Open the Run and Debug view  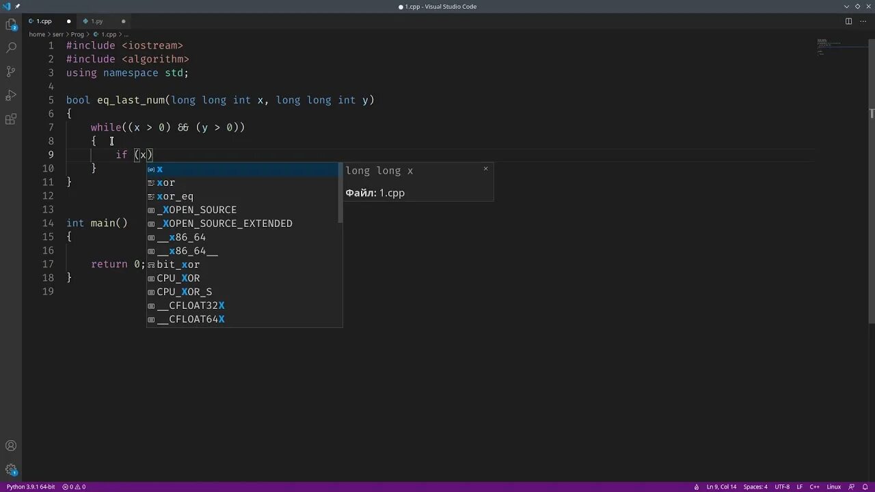pyautogui.click(x=11, y=95)
